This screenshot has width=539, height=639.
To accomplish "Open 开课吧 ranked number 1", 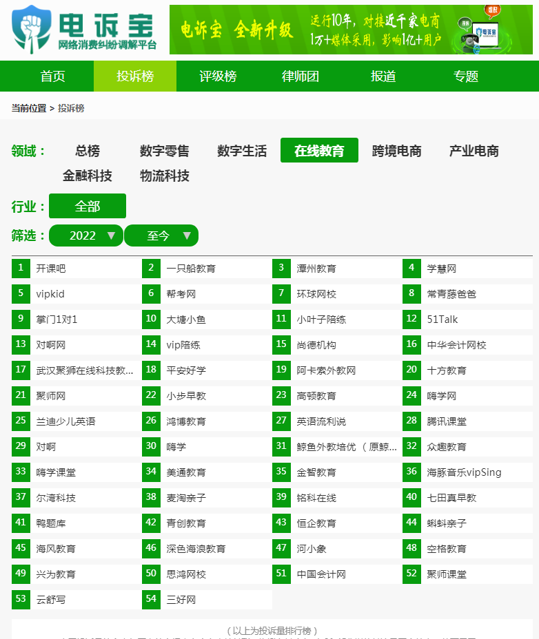I will click(77, 269).
